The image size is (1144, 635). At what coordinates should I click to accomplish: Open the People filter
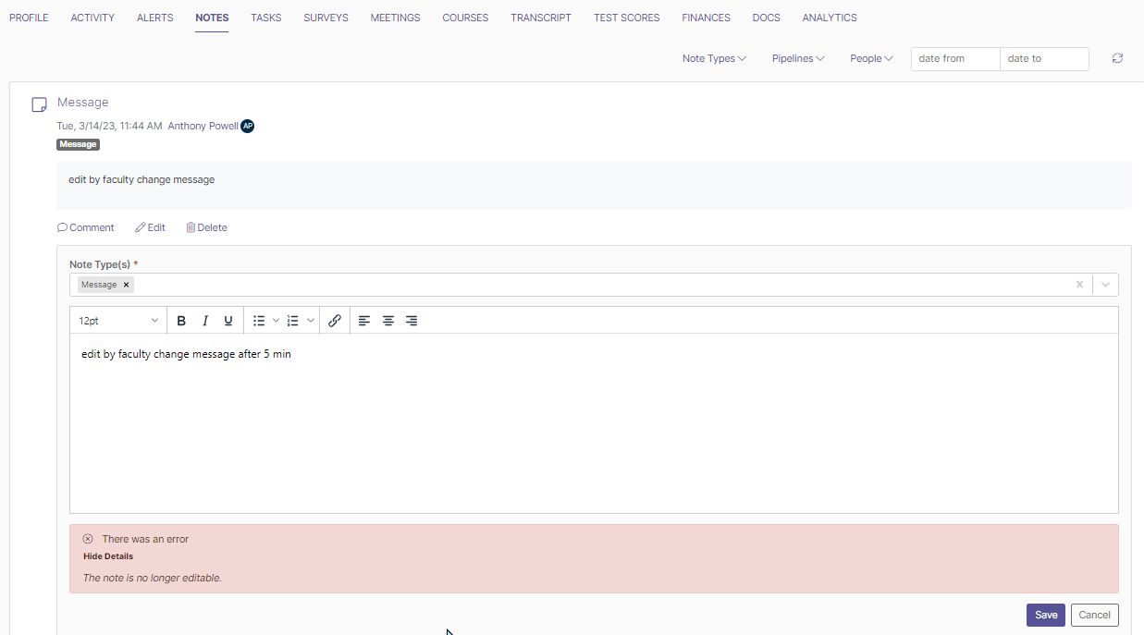coord(871,58)
